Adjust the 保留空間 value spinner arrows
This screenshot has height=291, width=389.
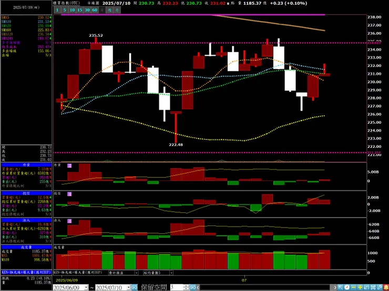[x=186, y=287]
